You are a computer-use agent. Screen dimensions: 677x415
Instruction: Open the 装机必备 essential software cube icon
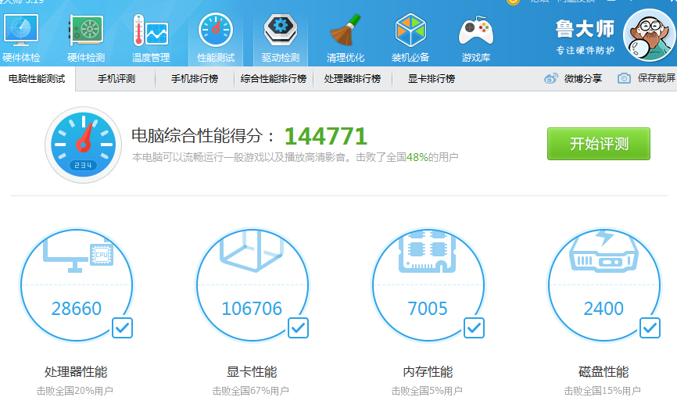[x=410, y=30]
